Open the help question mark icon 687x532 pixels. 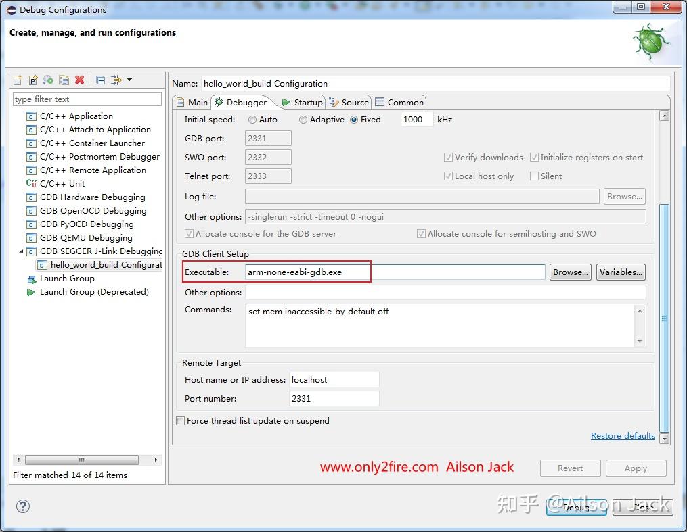(23, 506)
